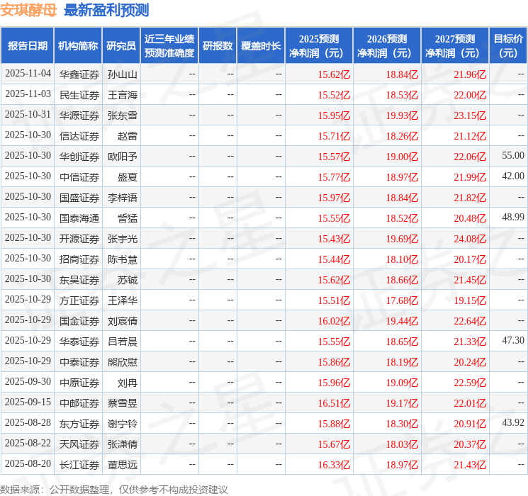The image size is (528, 496).
Task: Sort by the 2026预测净利润 column header
Action: [x=387, y=46]
